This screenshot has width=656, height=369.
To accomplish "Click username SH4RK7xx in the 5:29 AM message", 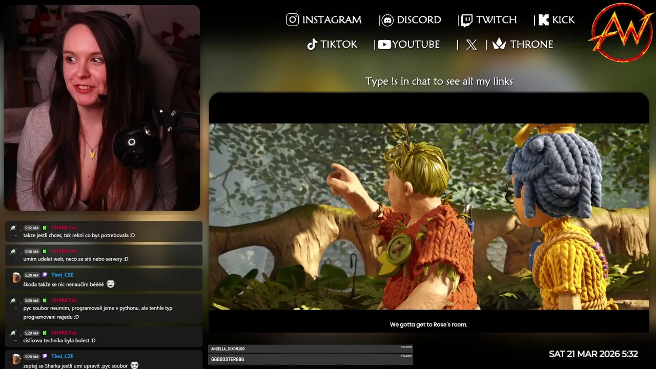I will click(x=64, y=333).
